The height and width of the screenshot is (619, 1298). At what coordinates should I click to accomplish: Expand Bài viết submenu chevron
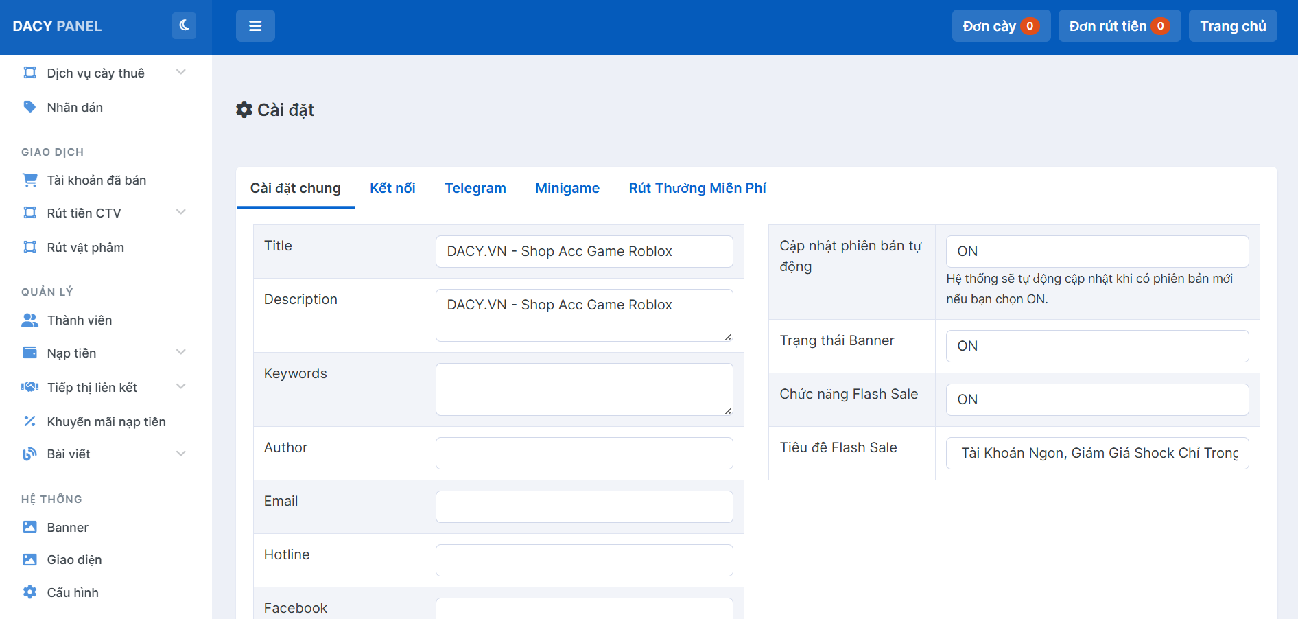[x=181, y=454]
